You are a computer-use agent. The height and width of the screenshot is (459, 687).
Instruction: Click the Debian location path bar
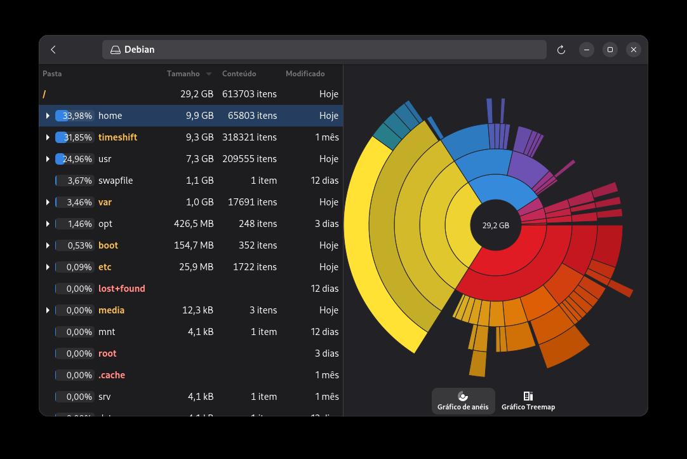tap(324, 50)
